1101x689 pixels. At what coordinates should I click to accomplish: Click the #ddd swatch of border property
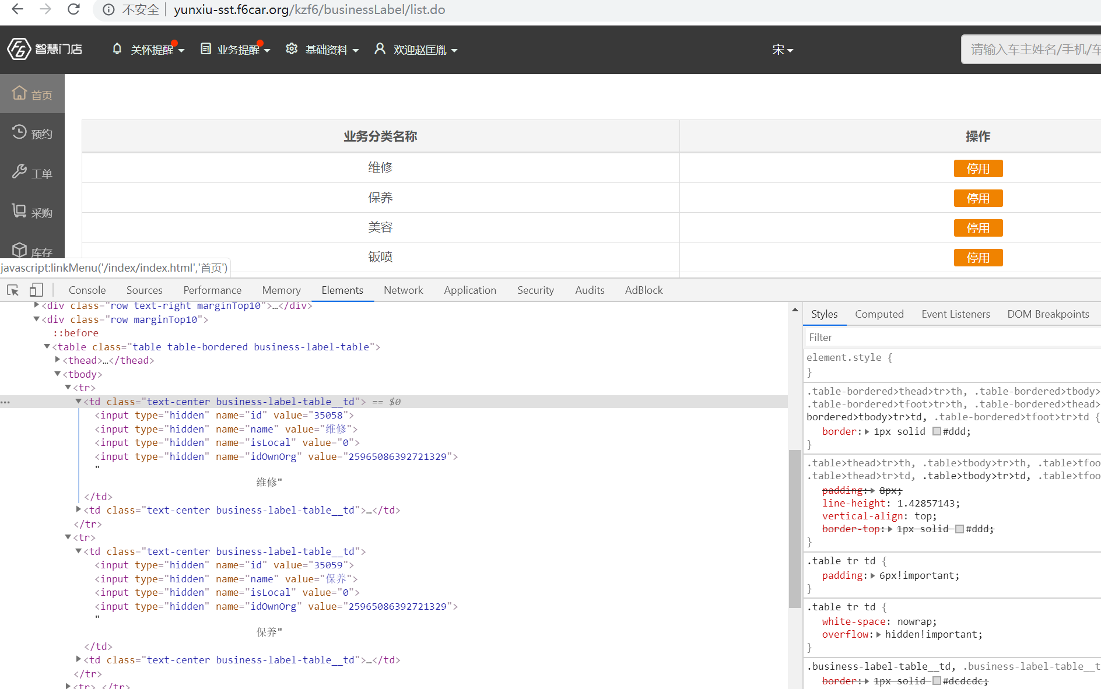point(937,431)
